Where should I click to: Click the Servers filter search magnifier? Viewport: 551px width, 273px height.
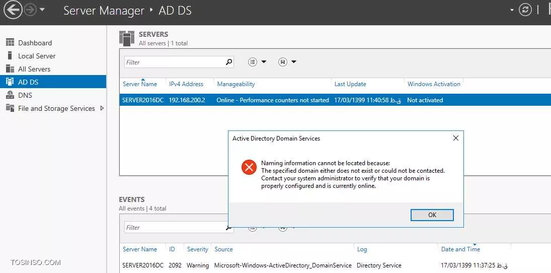[229, 62]
